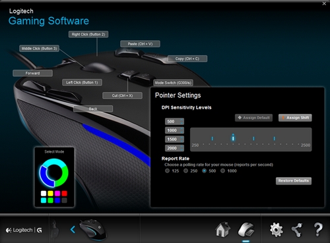Open the Home icon in bottom bar
This screenshot has height=243, width=330.
tap(223, 229)
